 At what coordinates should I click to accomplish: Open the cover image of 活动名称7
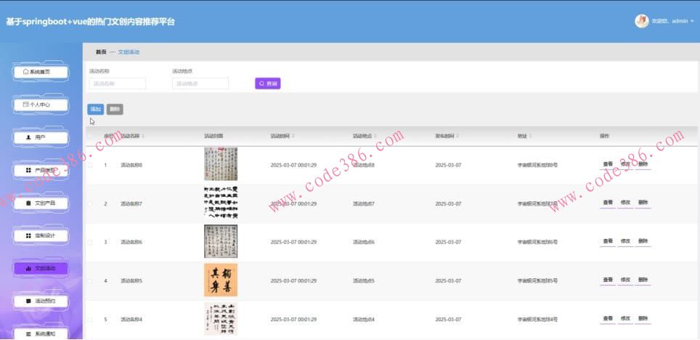click(x=221, y=203)
